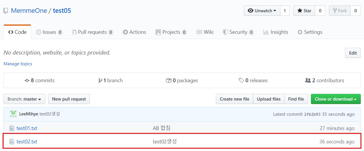364x151 pixels.
Task: Click the '35 seconds ago' latest commit time
Action: coord(338,114)
